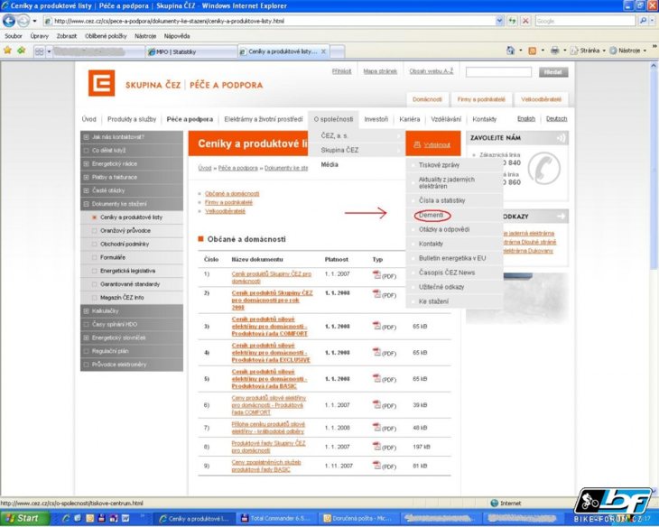Click Mapa stránek link
The image size is (659, 527).
[x=380, y=71]
